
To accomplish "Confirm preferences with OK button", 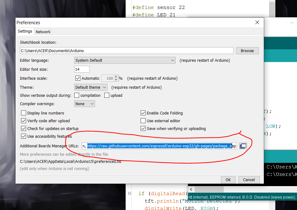I will 228,180.
